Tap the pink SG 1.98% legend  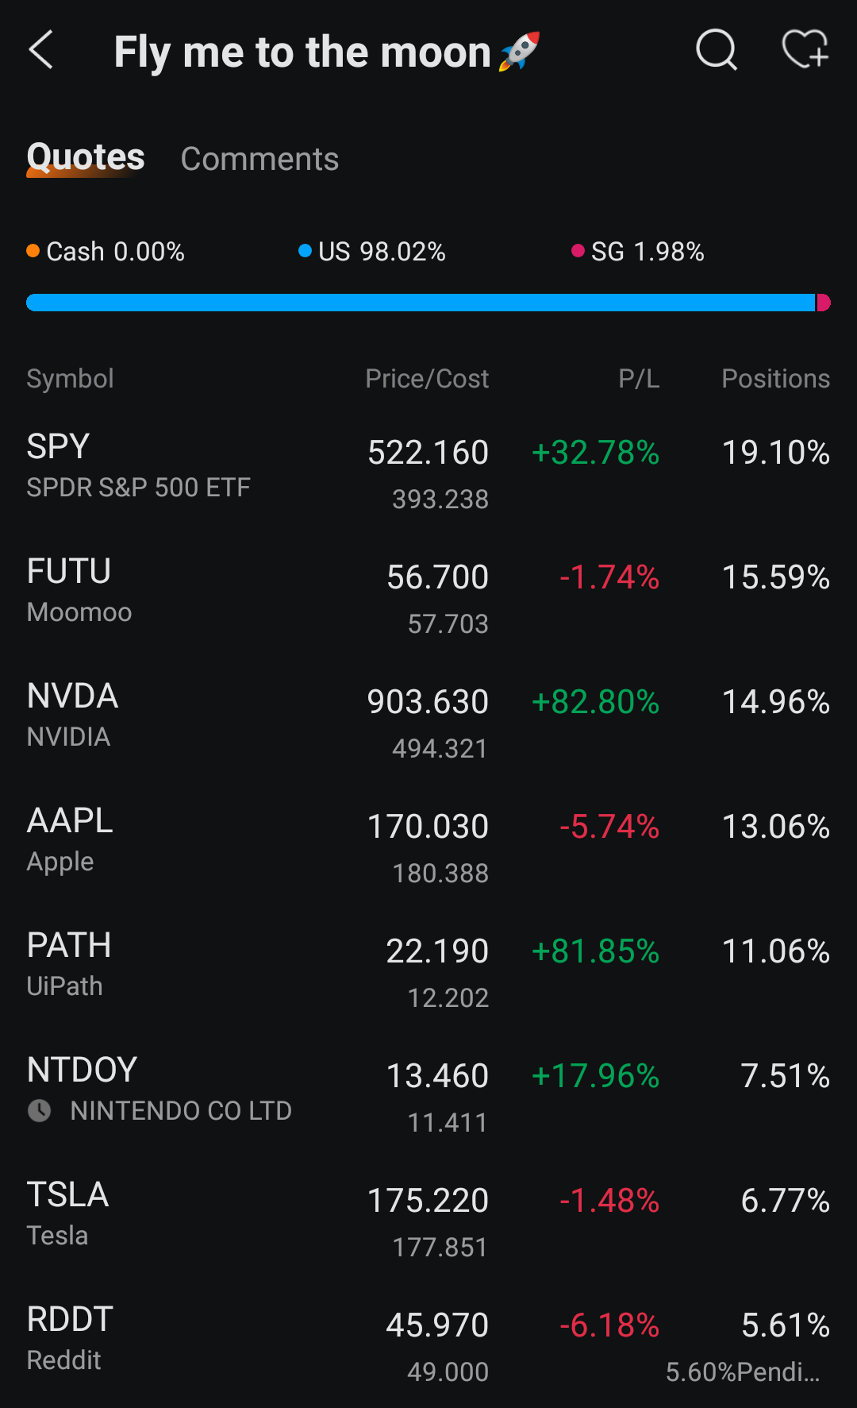638,252
